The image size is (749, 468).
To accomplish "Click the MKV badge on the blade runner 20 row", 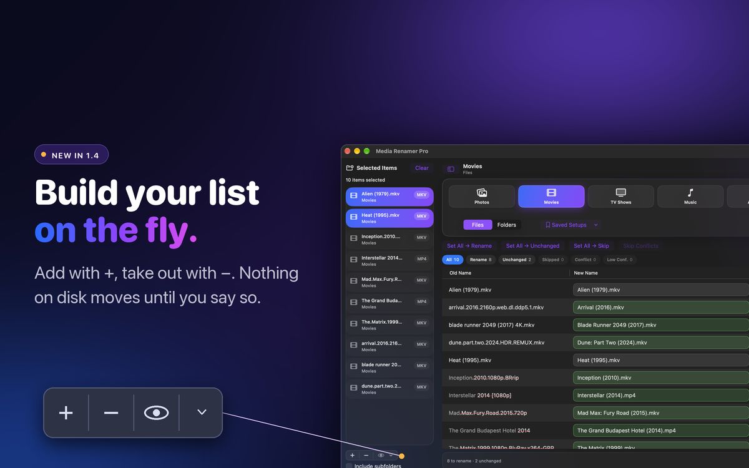I will point(422,366).
